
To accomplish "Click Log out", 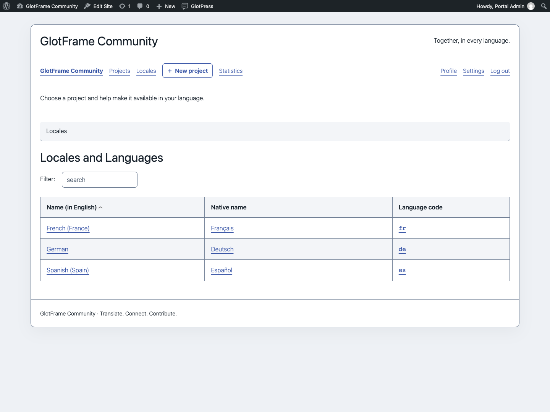I will coord(500,71).
